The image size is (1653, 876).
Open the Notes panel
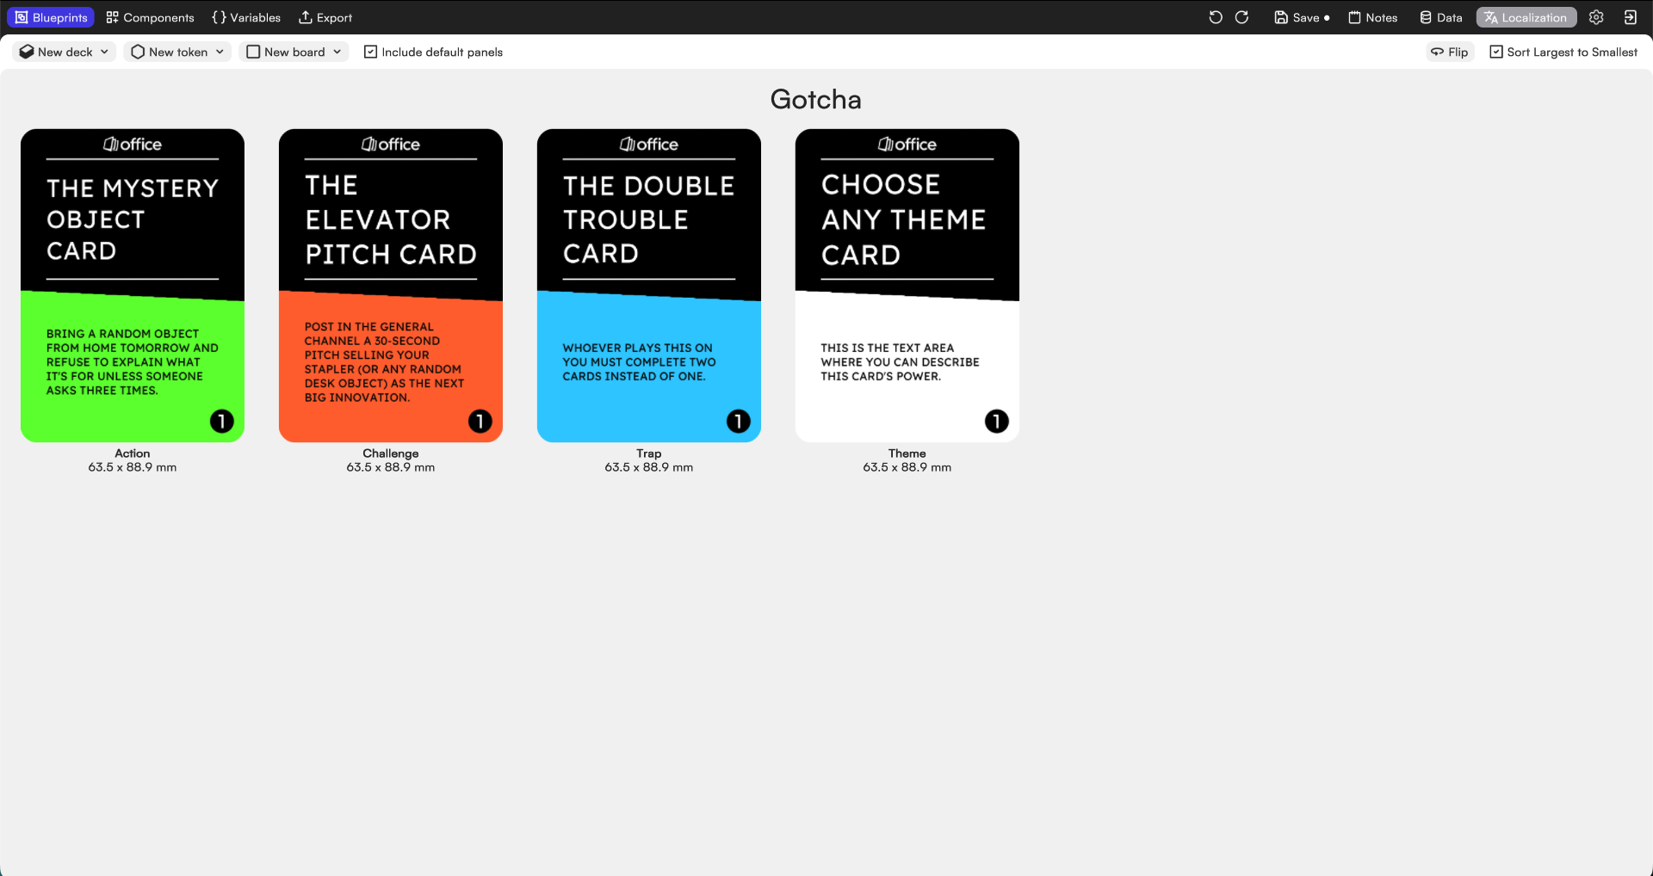point(1372,17)
